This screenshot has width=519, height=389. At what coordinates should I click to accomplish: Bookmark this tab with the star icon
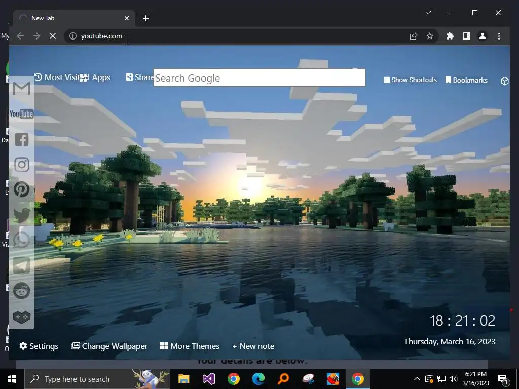tap(430, 36)
